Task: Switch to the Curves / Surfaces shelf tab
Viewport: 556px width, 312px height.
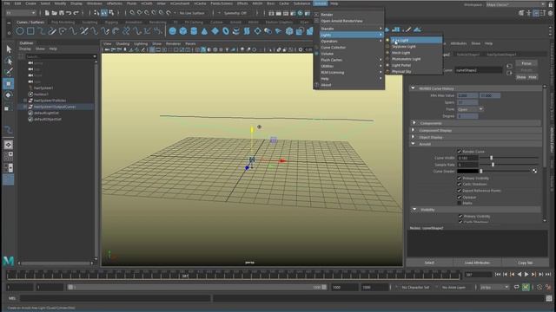Action: [30, 22]
